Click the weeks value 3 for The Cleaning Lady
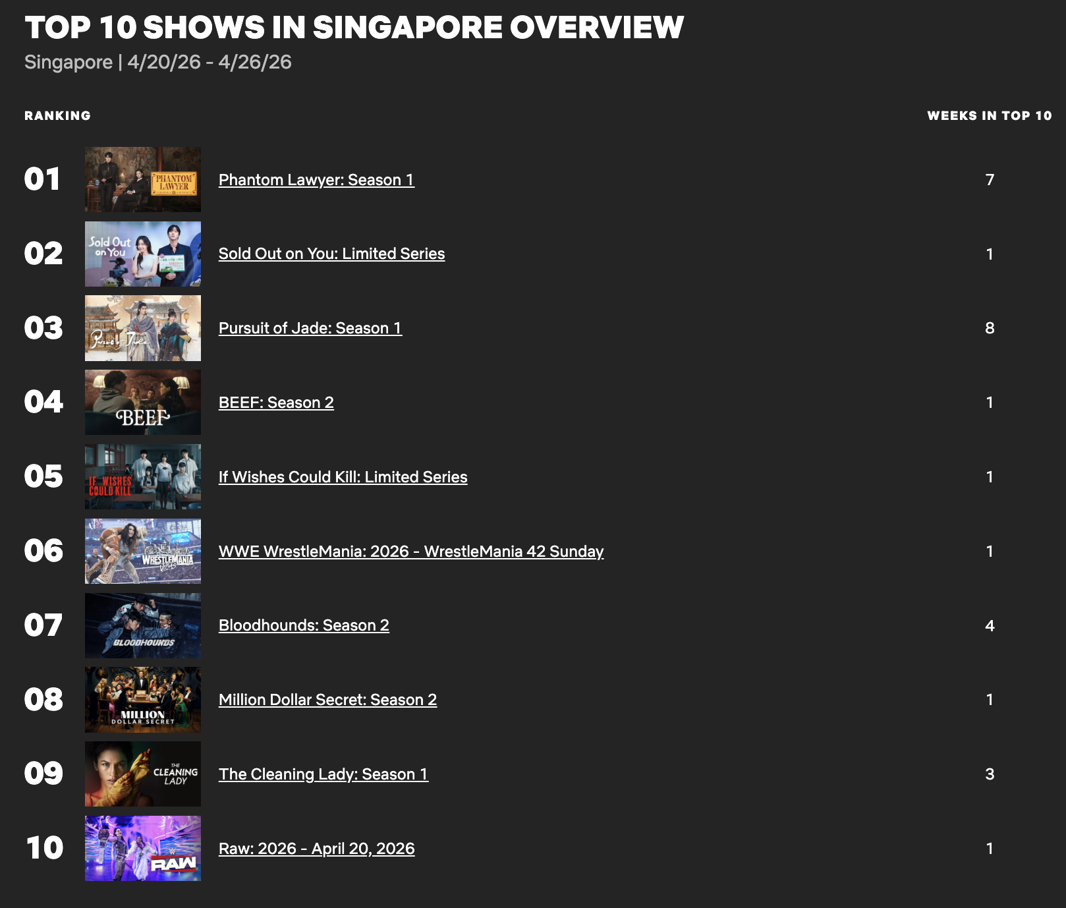 990,774
